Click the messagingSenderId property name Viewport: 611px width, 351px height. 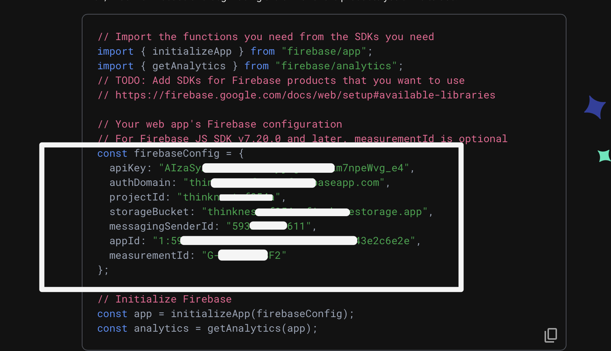(161, 226)
